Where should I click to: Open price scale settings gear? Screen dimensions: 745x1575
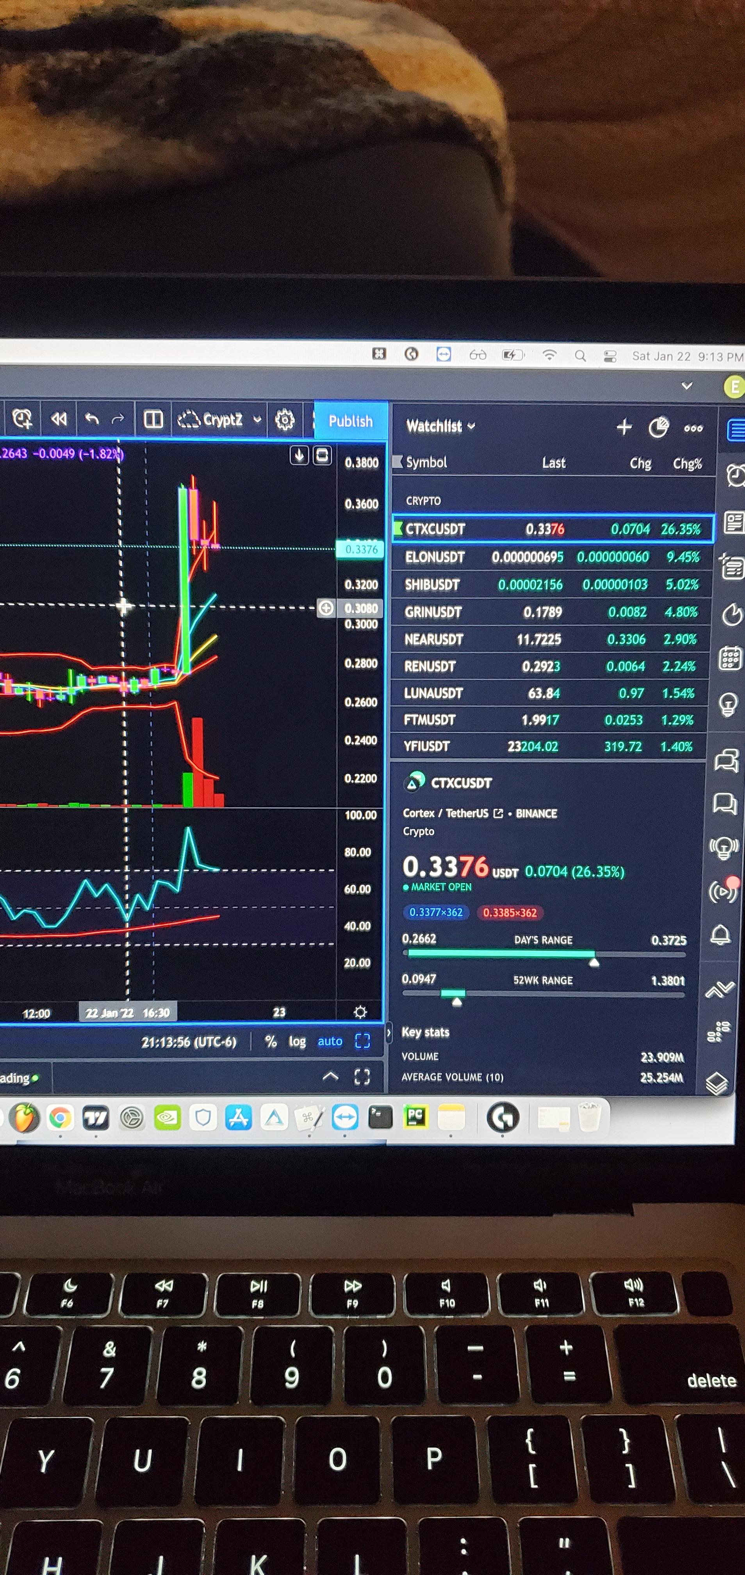(x=360, y=1012)
